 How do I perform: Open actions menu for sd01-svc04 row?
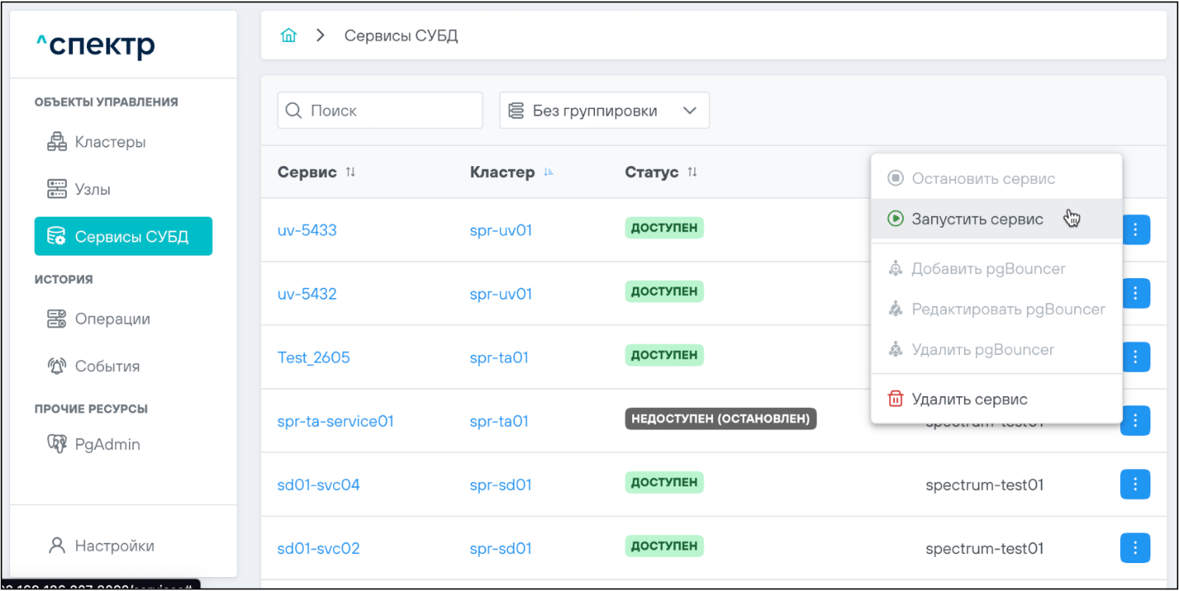pyautogui.click(x=1135, y=485)
